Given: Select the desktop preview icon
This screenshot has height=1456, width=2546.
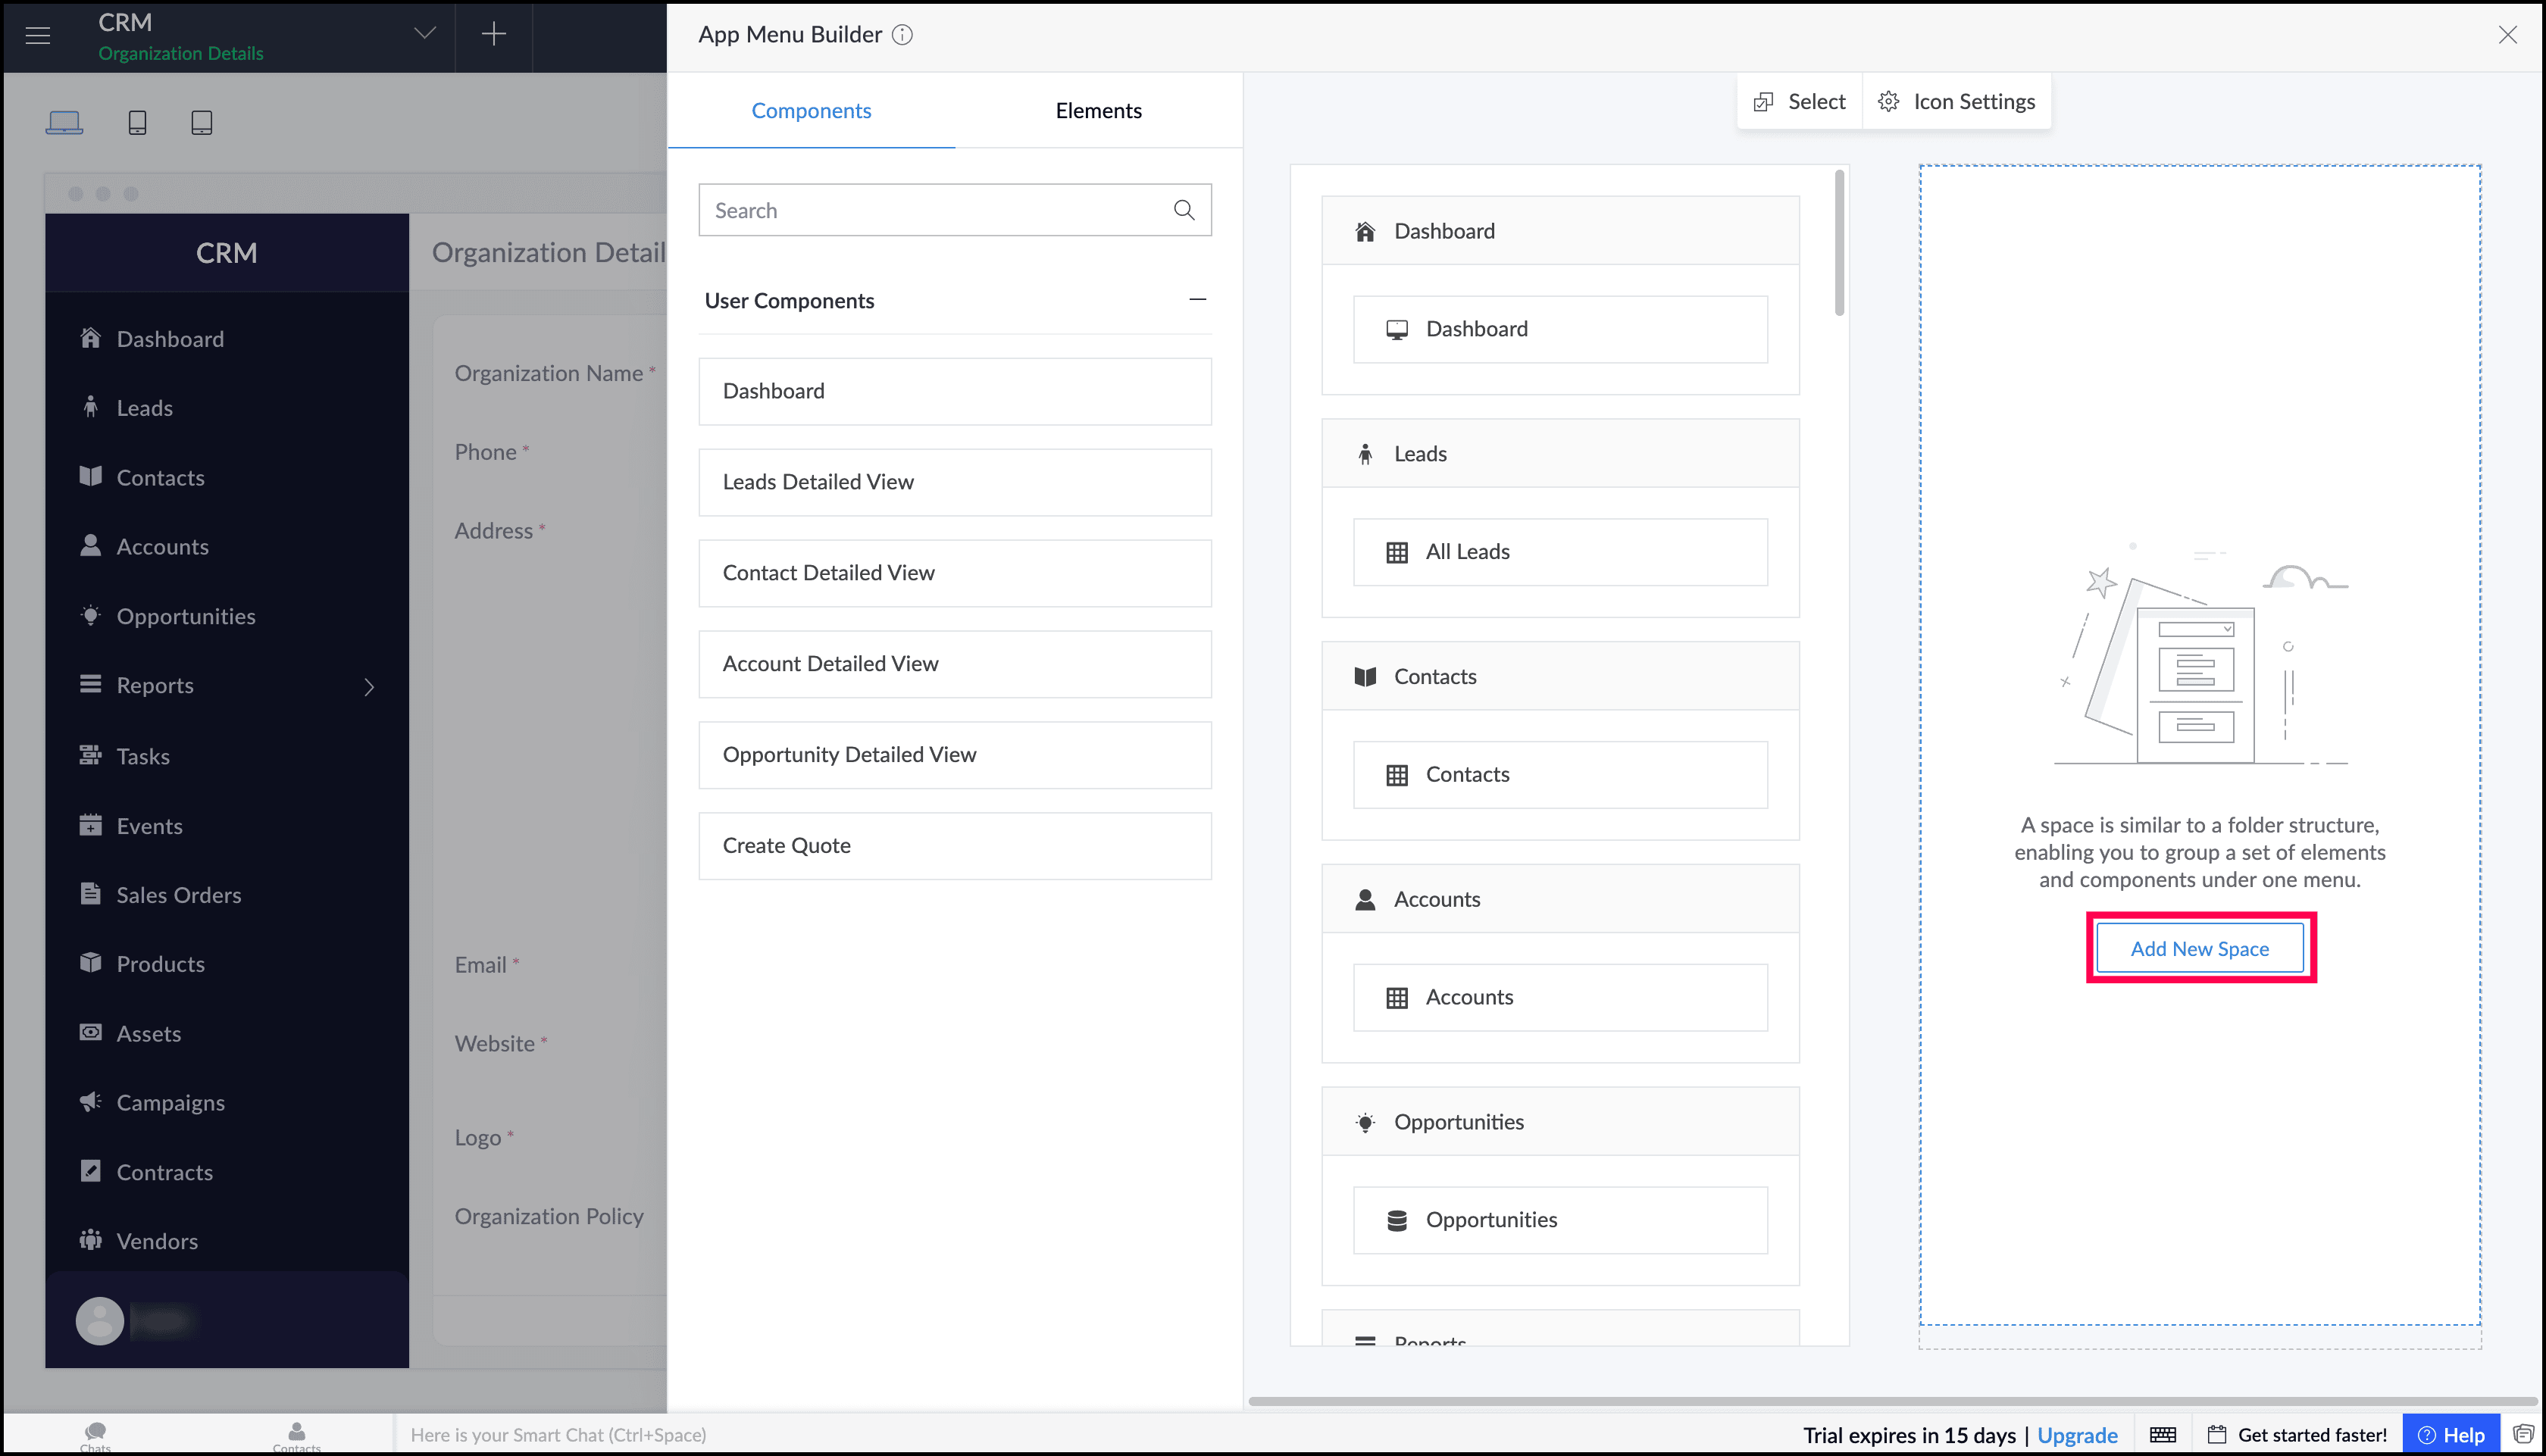Looking at the screenshot, I should [64, 122].
